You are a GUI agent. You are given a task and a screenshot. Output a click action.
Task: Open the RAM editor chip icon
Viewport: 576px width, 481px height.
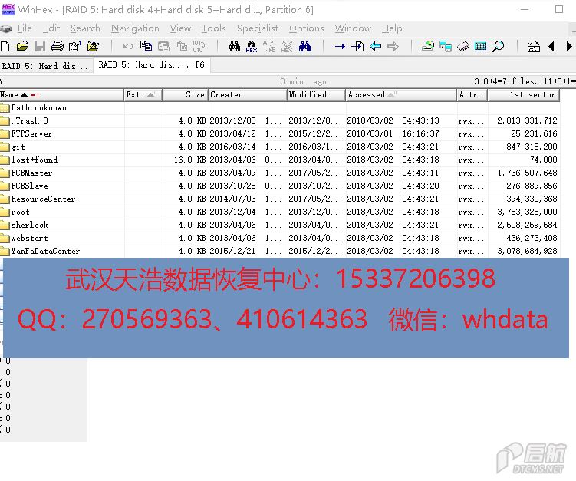click(x=463, y=47)
